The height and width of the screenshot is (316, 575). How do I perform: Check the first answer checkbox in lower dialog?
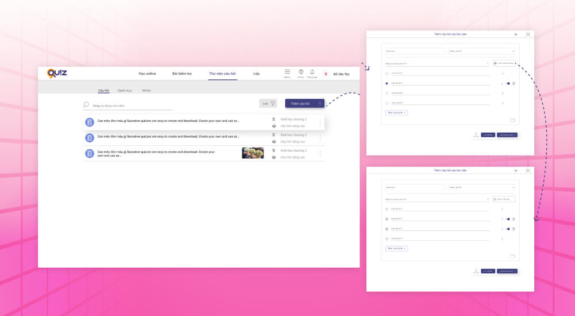coord(386,209)
